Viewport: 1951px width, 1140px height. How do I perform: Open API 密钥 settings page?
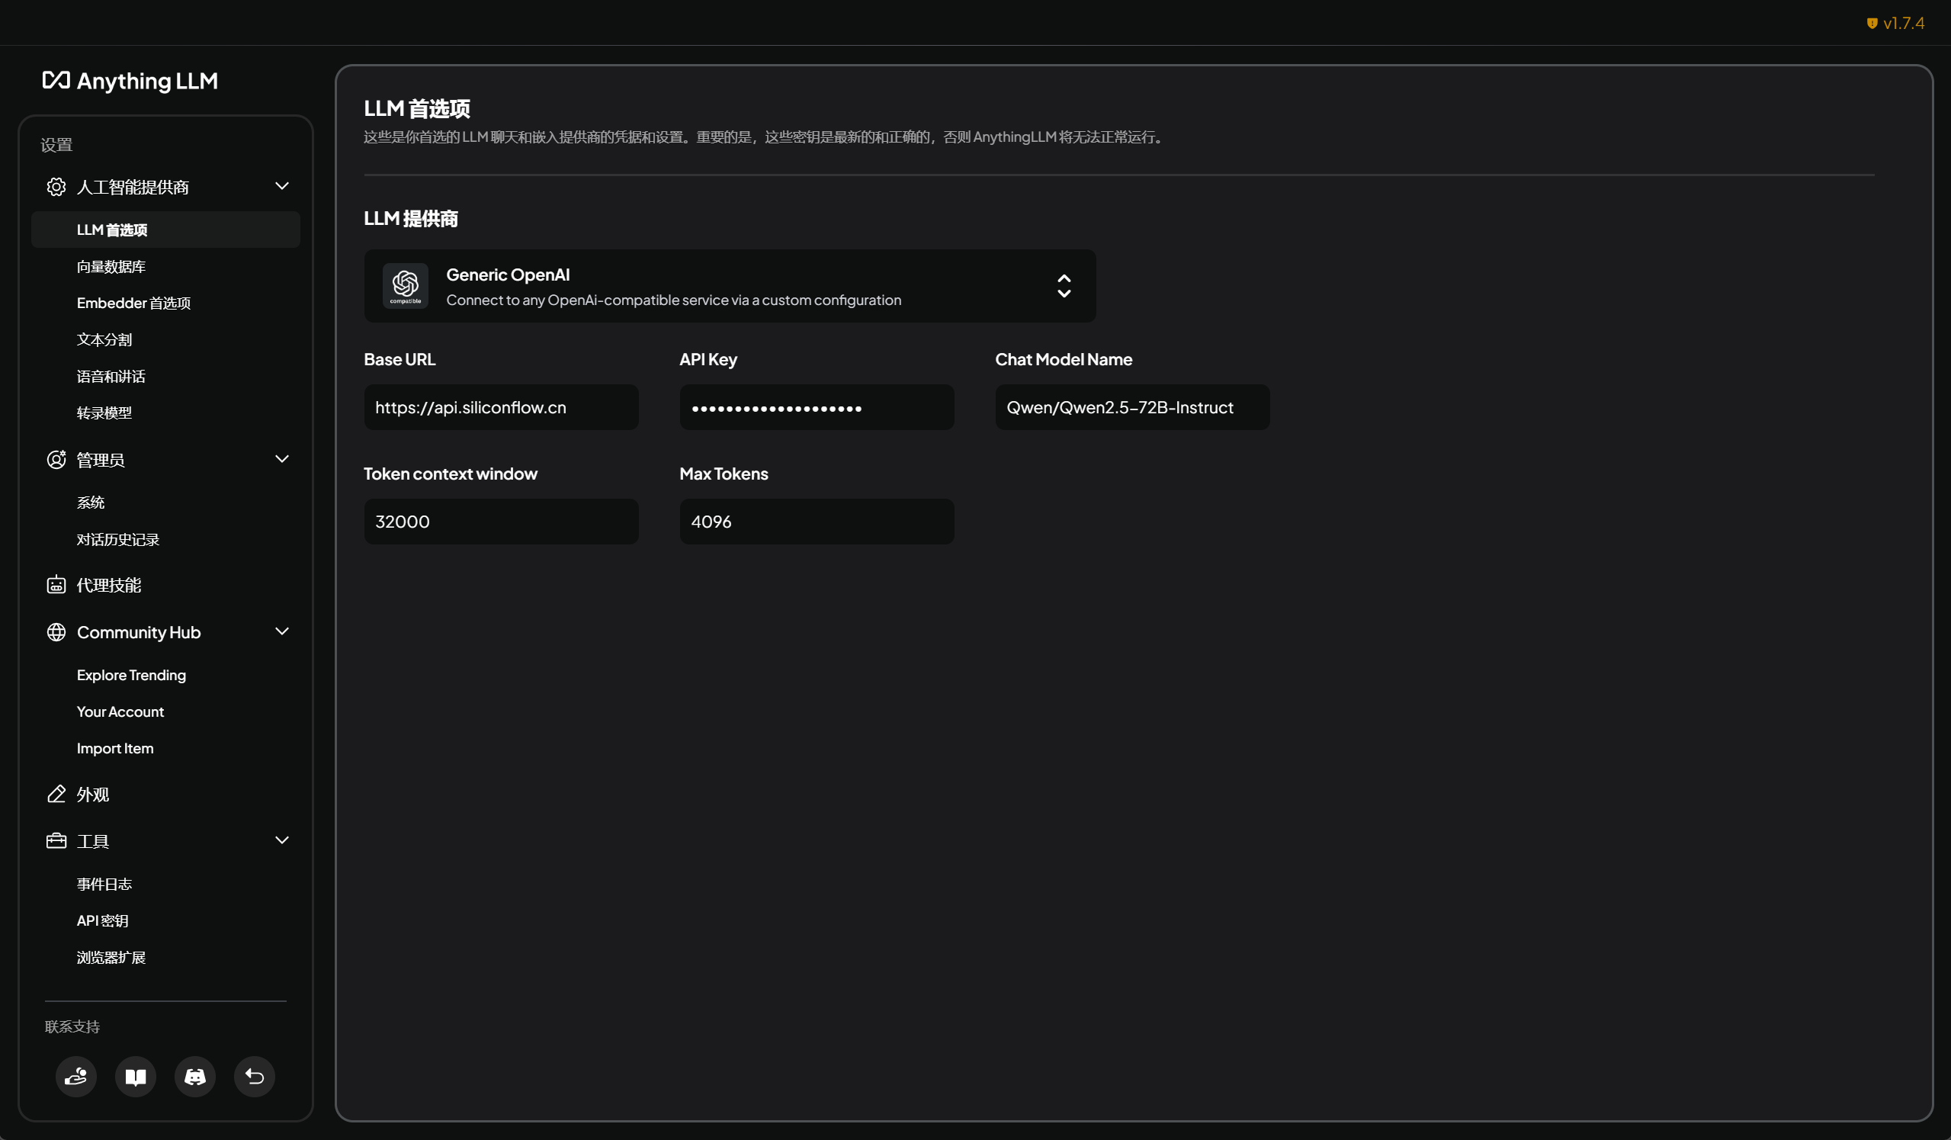102,921
